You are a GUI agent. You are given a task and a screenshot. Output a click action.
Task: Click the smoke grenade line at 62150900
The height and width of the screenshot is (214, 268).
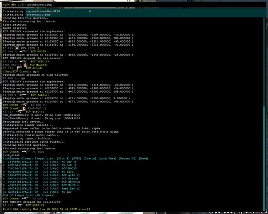[x=68, y=38]
